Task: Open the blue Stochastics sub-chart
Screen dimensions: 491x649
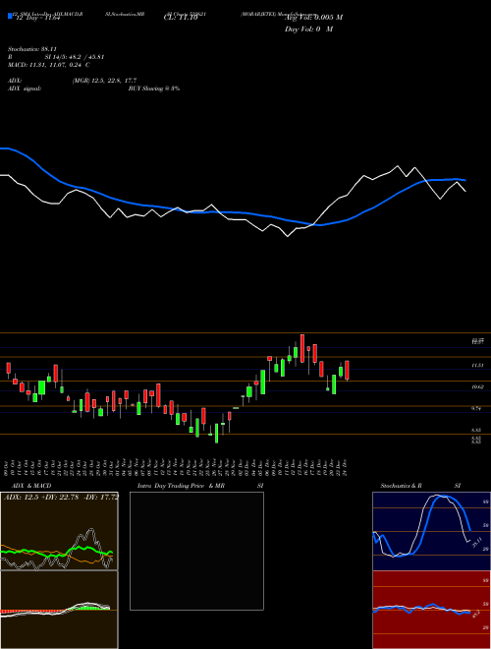Action: coord(431,531)
